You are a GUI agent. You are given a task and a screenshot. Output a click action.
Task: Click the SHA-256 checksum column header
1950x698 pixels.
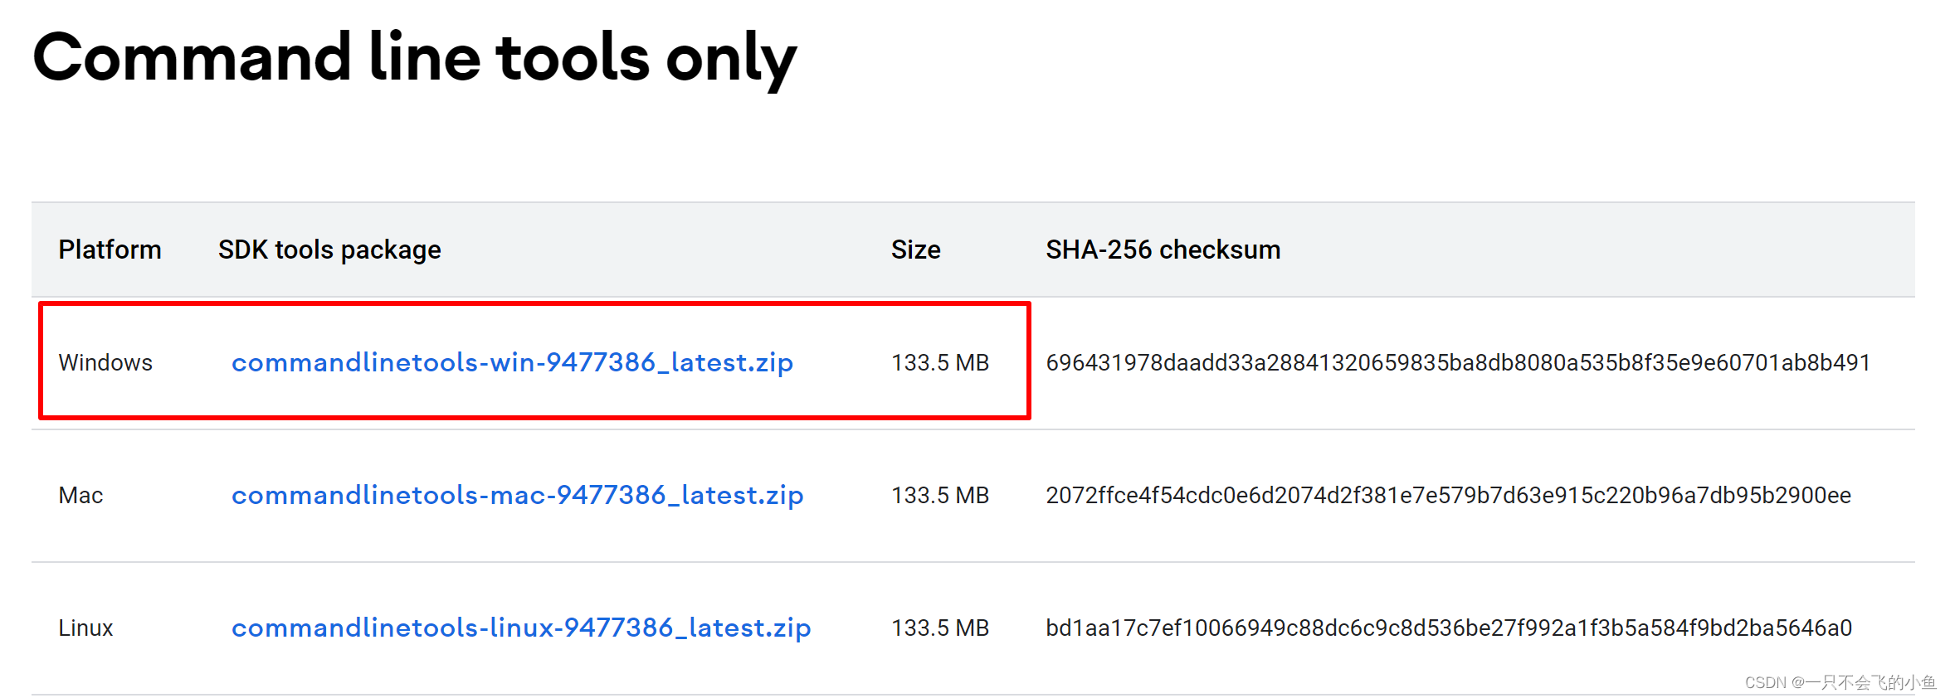[1163, 250]
